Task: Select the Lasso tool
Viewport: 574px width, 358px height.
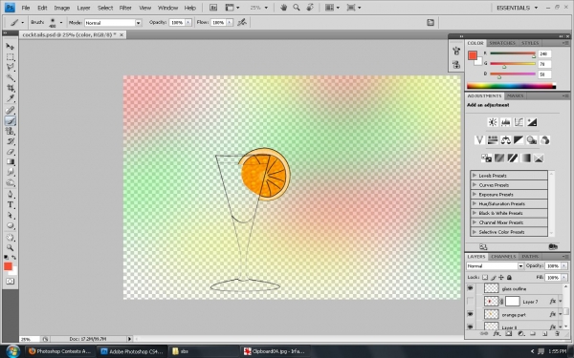Action: 10,67
